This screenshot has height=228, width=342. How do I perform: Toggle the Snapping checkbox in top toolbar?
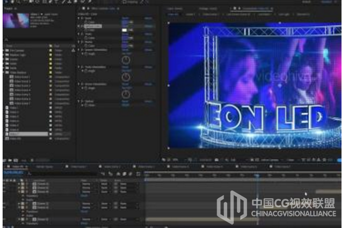pyautogui.click(x=125, y=2)
